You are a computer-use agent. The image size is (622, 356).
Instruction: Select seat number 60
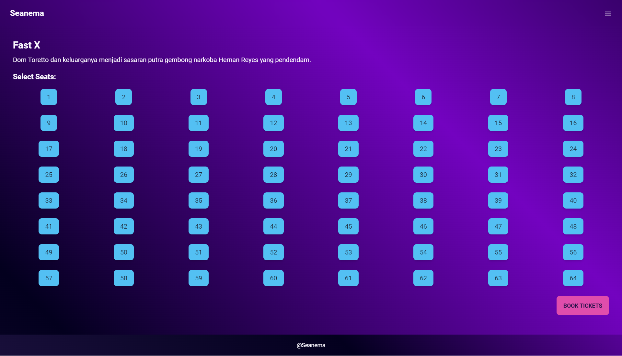pyautogui.click(x=273, y=278)
